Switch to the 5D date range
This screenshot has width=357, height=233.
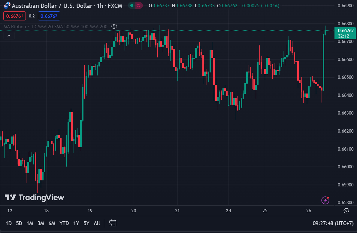[19, 223]
